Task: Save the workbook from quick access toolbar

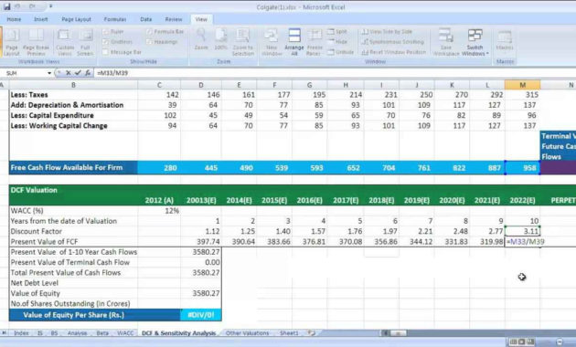Action: (7, 6)
